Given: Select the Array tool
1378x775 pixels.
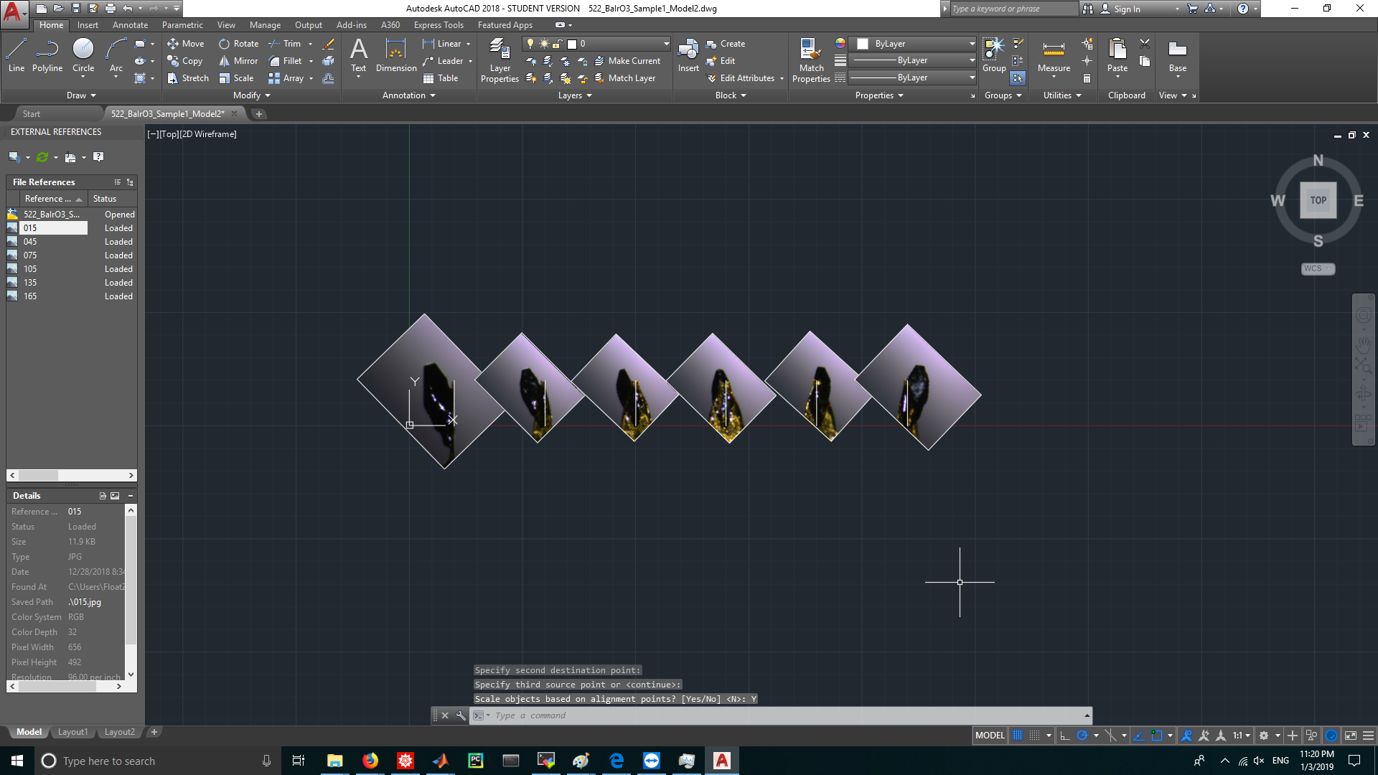Looking at the screenshot, I should tap(286, 78).
